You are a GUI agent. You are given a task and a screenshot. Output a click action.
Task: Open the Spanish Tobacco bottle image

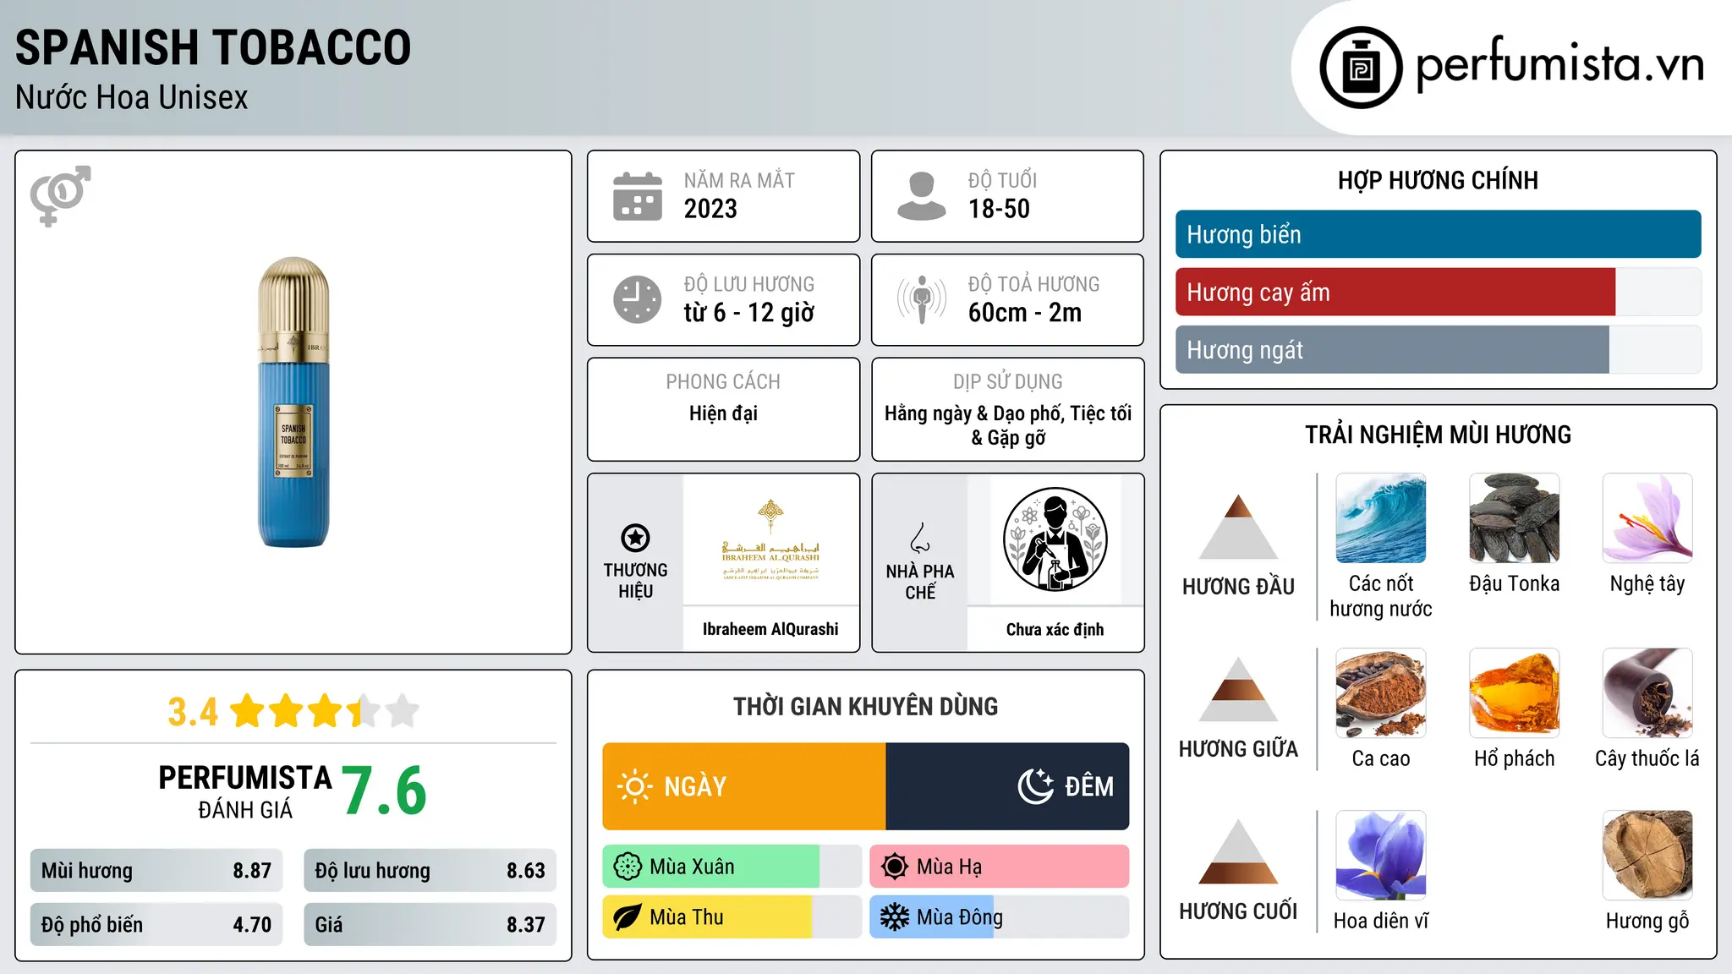[293, 402]
